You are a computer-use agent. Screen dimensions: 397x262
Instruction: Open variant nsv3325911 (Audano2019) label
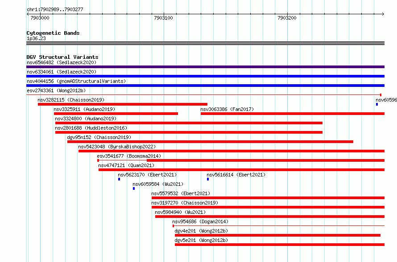(x=84, y=109)
